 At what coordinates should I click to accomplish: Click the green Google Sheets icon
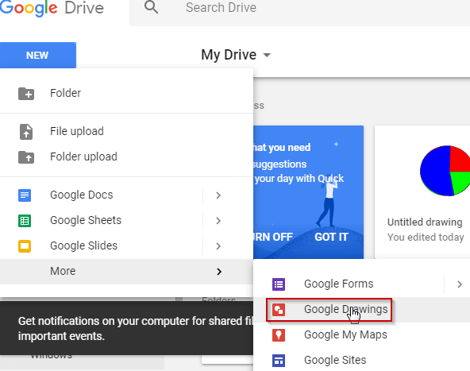tap(25, 221)
